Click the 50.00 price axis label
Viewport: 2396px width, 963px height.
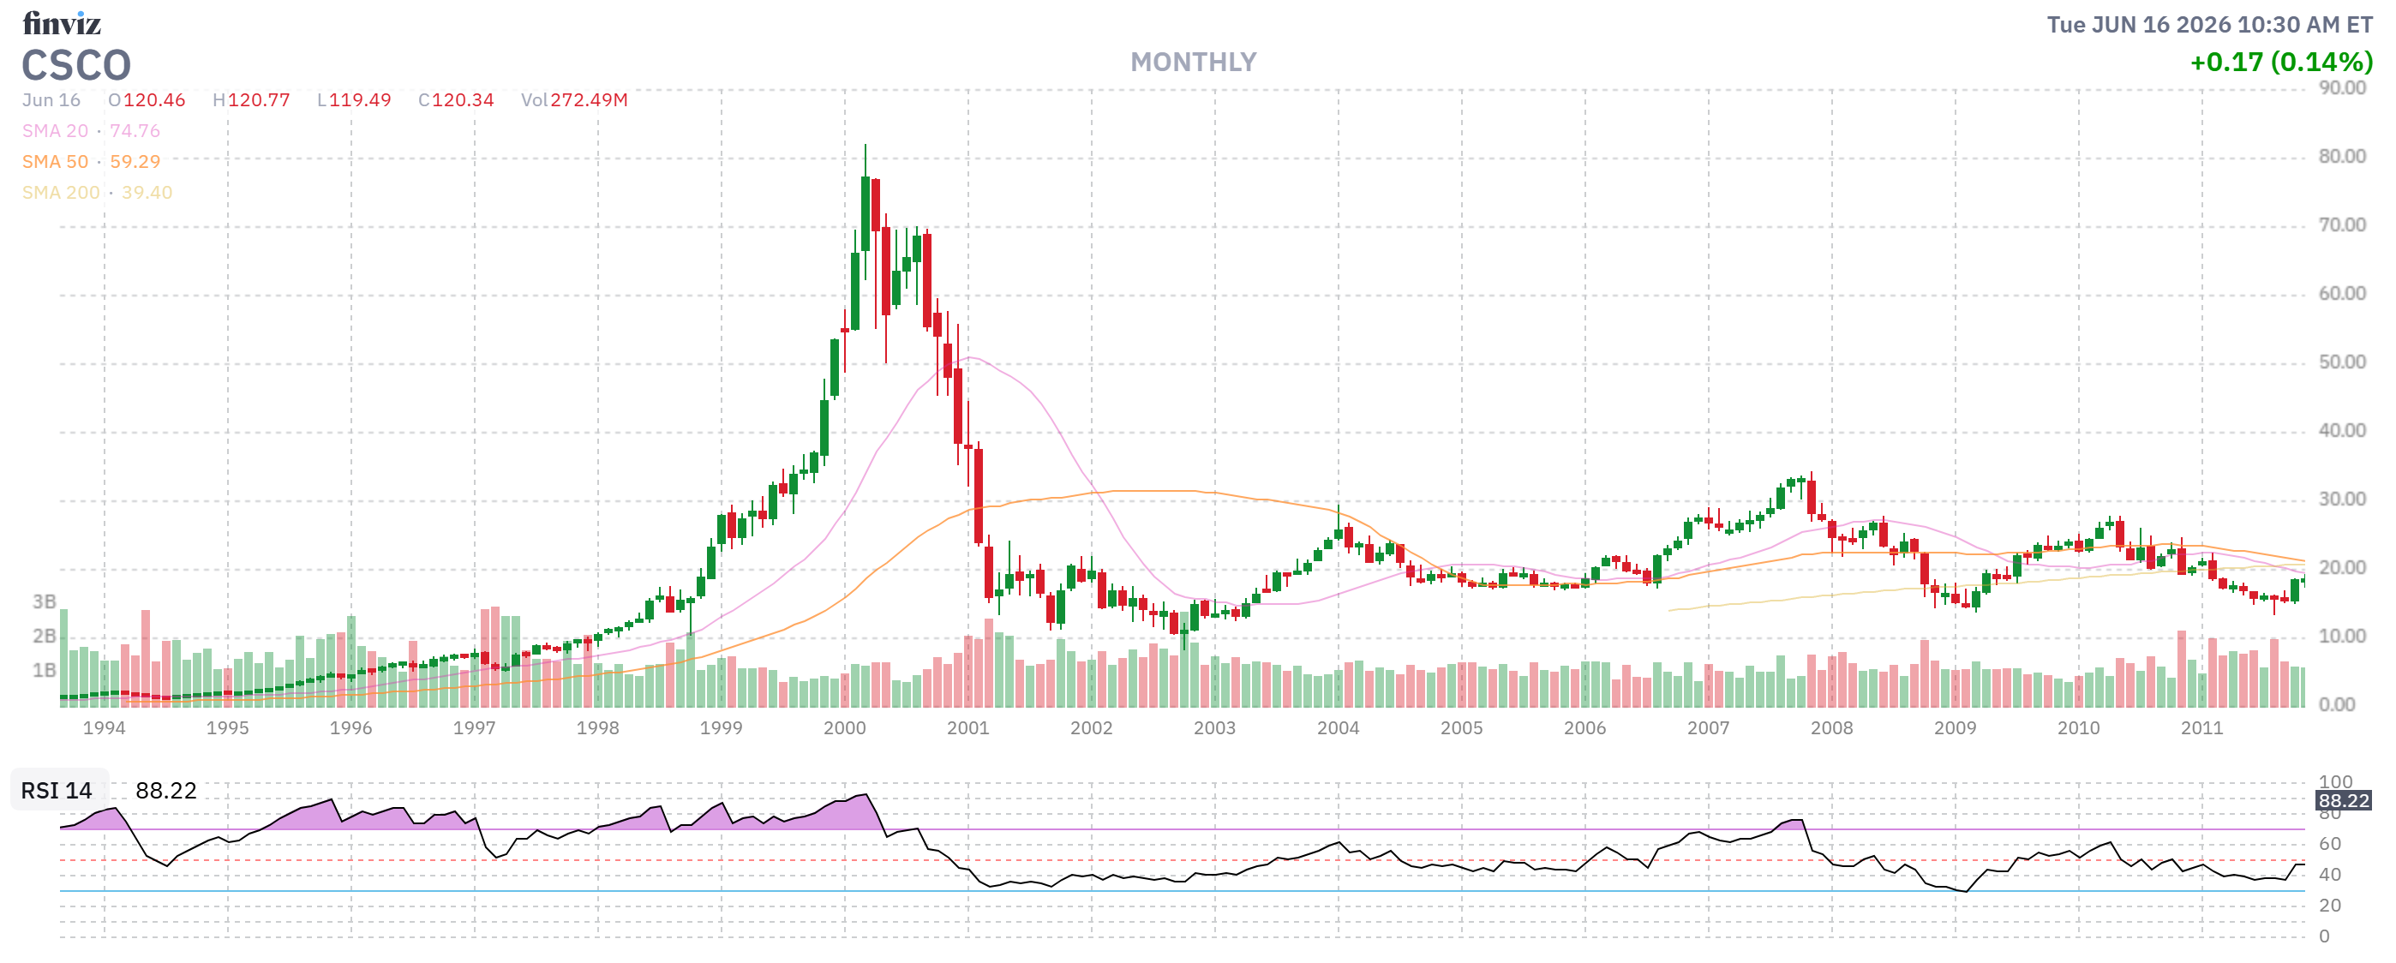pos(2342,362)
